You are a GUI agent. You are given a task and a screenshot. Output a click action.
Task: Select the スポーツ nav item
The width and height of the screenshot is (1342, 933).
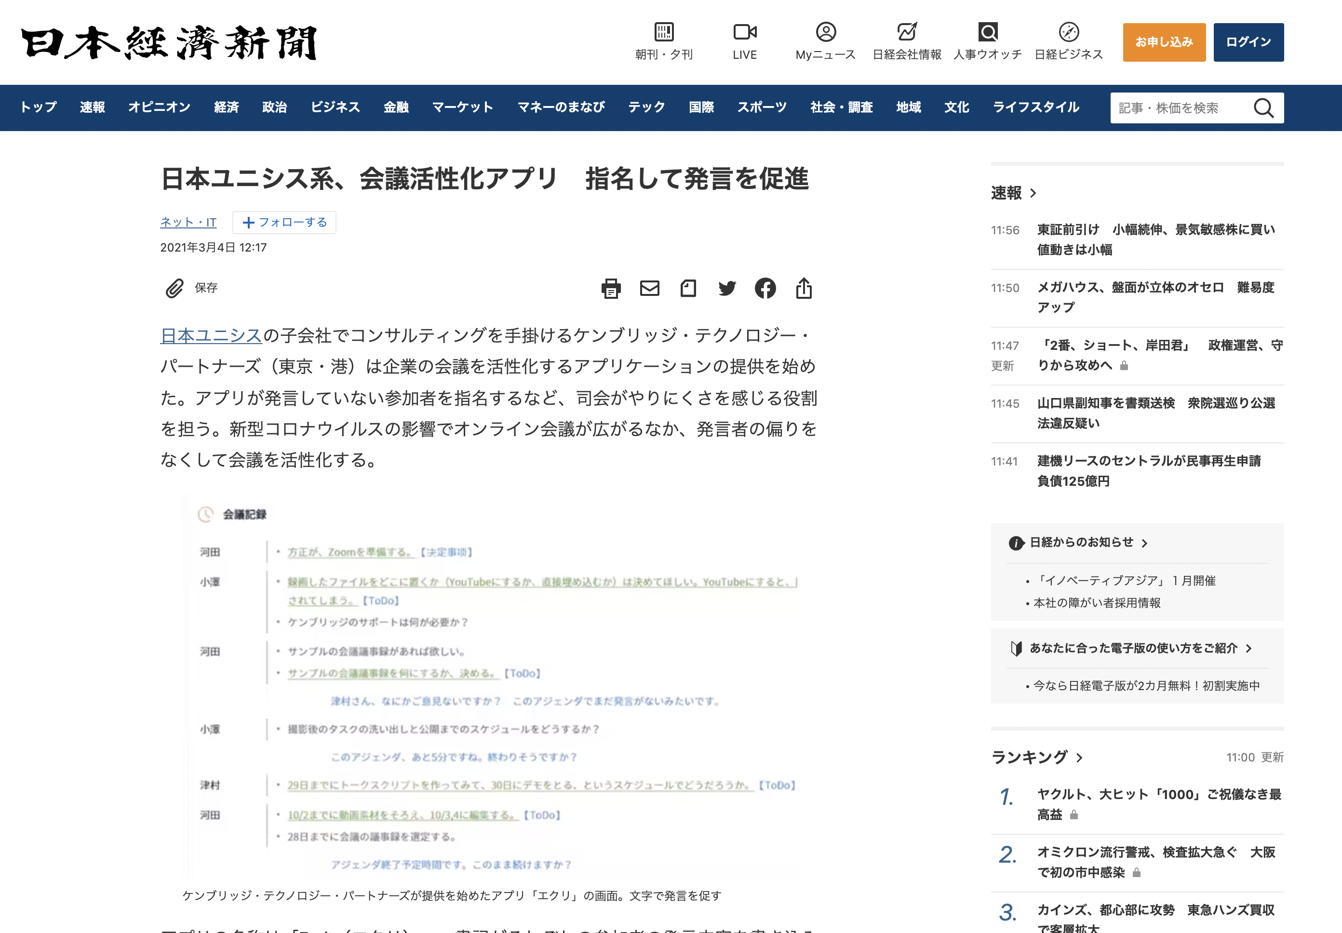pyautogui.click(x=762, y=107)
